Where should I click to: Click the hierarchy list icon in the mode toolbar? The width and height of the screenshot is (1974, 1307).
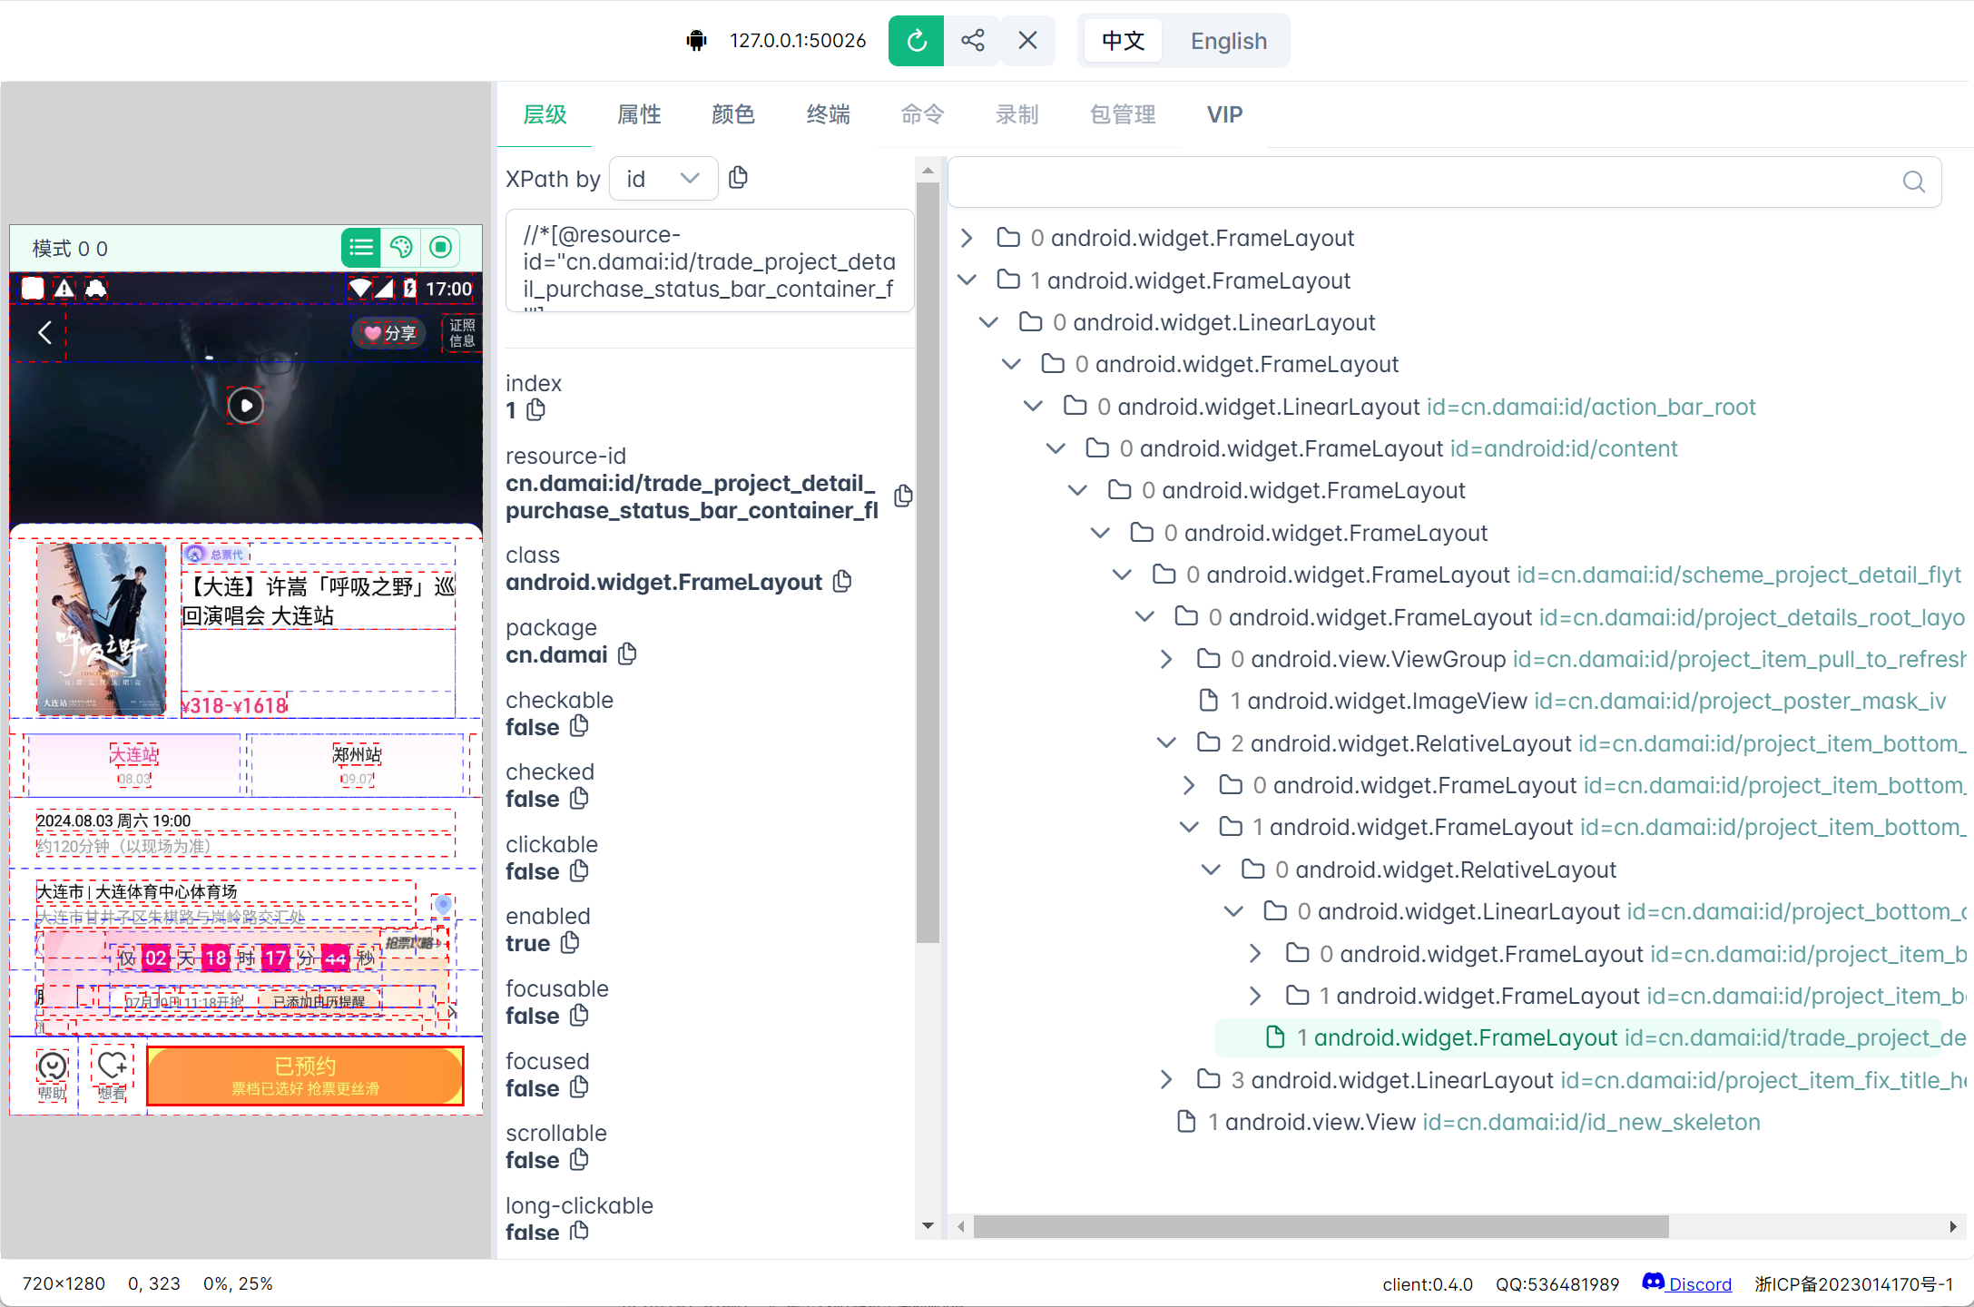[360, 248]
